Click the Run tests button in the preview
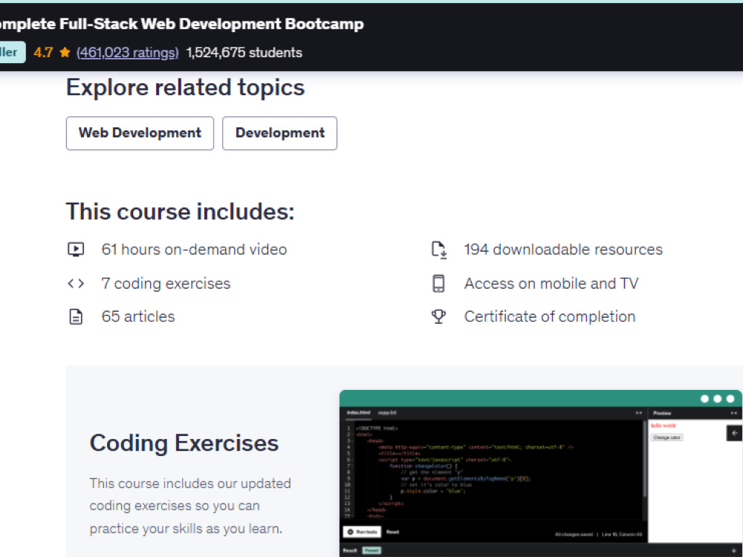 point(362,532)
